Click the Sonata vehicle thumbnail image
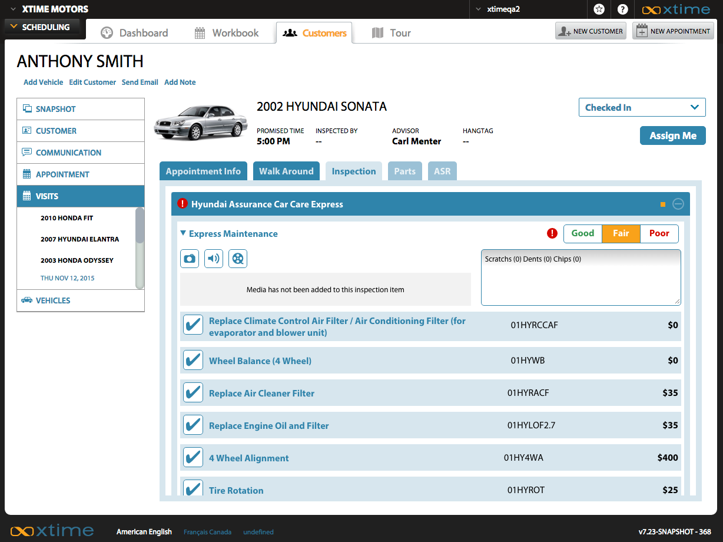The height and width of the screenshot is (542, 723). point(201,122)
